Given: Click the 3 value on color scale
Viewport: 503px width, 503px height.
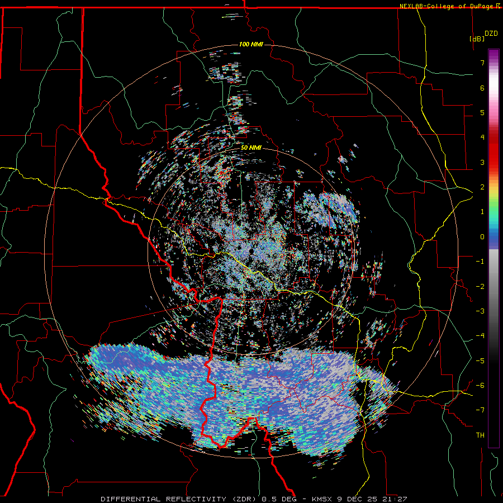Looking at the screenshot, I should click(482, 162).
